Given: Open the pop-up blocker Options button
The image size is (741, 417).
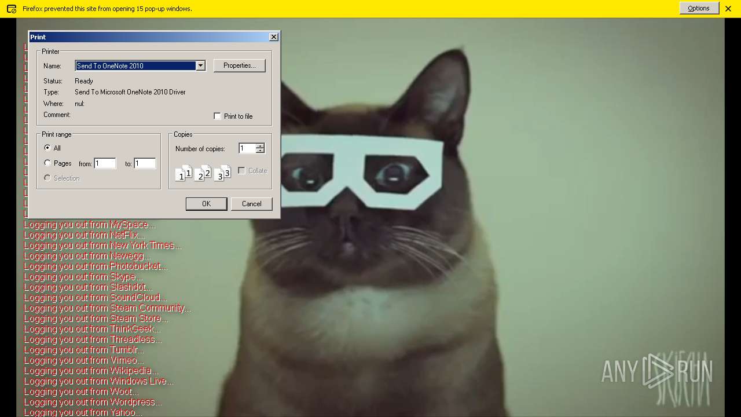Looking at the screenshot, I should [699, 8].
